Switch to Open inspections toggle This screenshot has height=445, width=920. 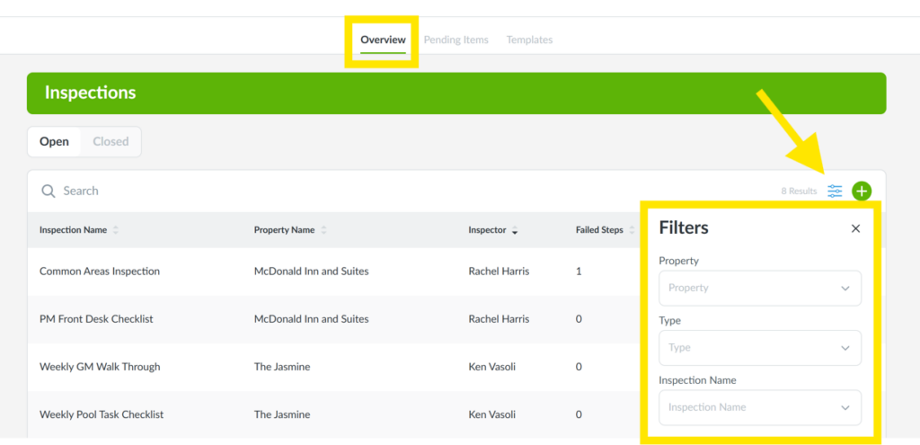[x=54, y=141]
